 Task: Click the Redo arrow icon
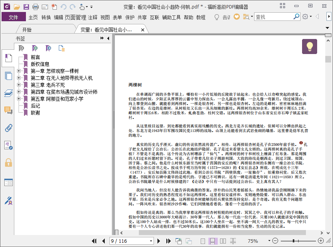(x=73, y=7)
